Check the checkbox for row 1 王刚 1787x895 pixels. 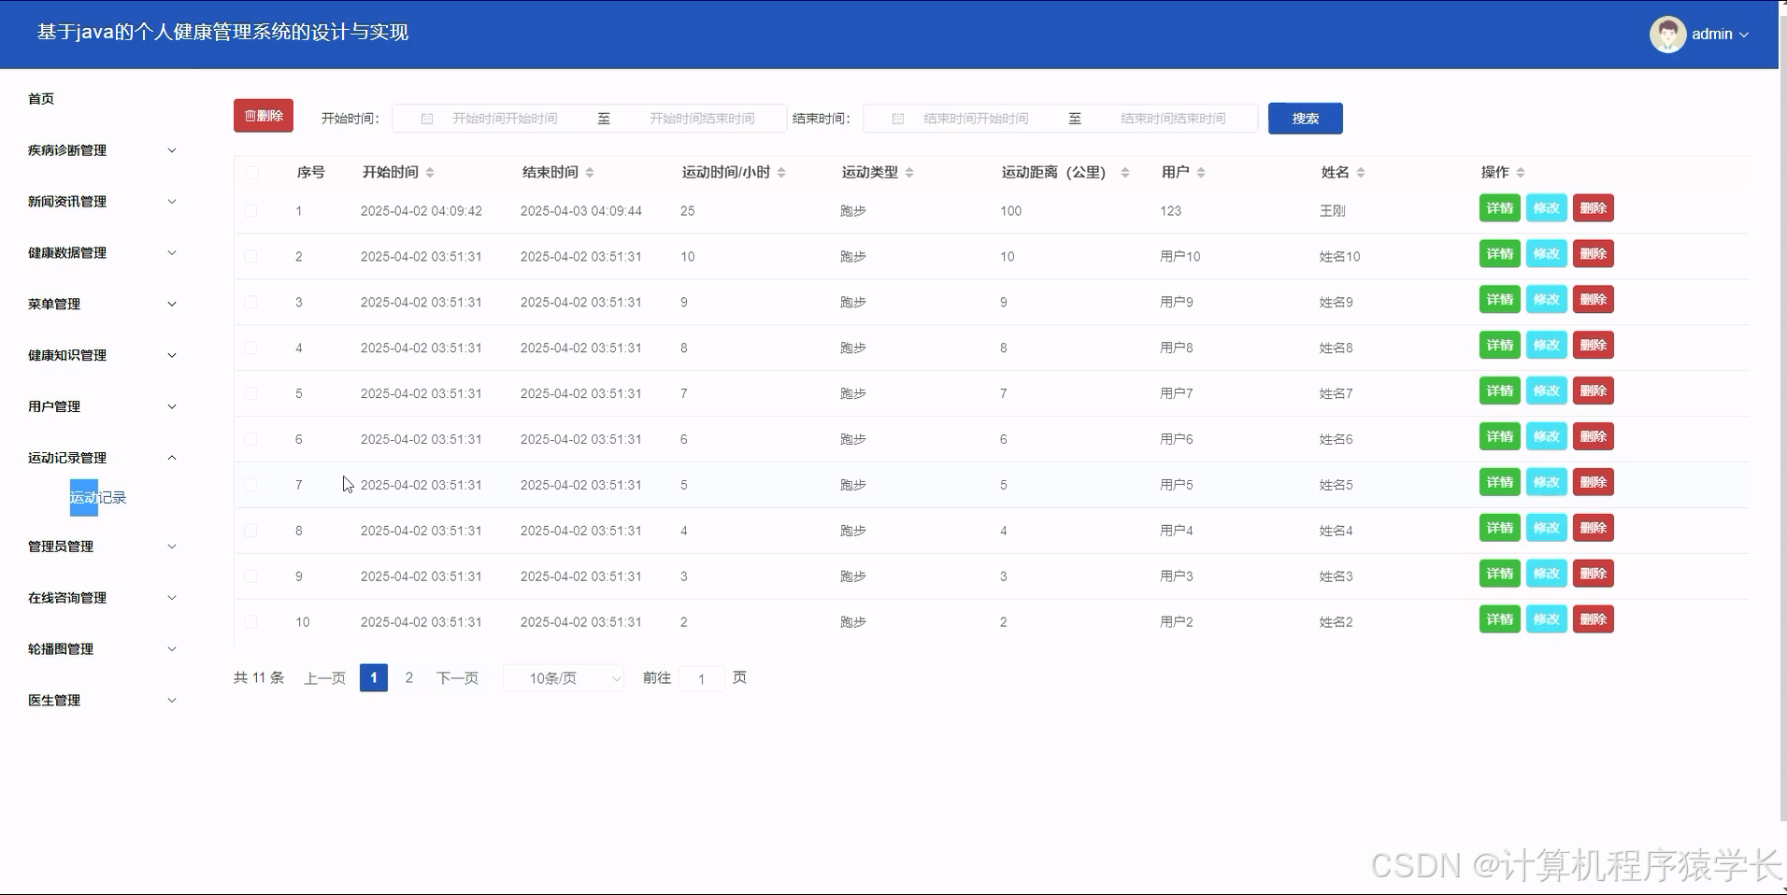coord(250,210)
